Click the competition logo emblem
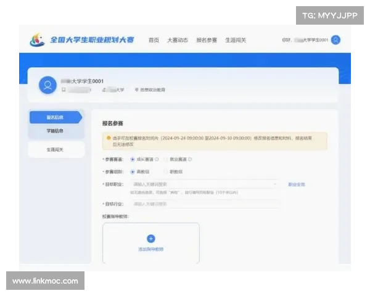 37,39
